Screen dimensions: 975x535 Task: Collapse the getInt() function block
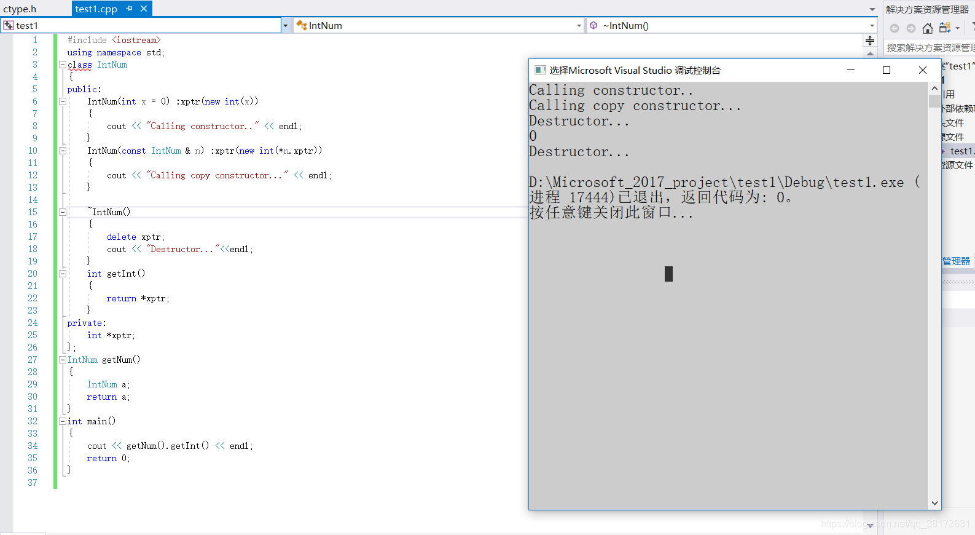tap(62, 274)
